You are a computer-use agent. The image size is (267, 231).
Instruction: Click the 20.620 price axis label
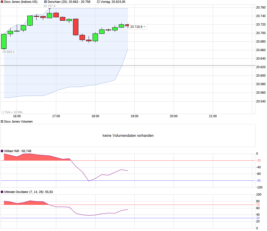click(x=261, y=67)
